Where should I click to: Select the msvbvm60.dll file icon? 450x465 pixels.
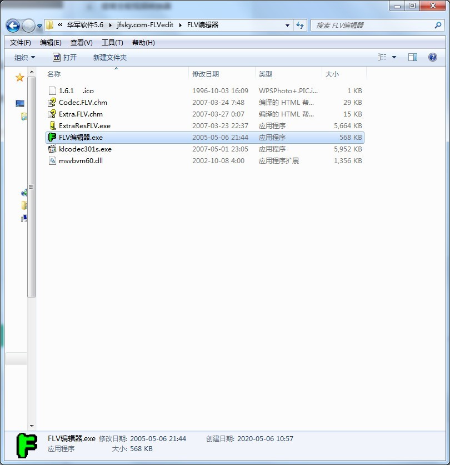[x=52, y=160]
